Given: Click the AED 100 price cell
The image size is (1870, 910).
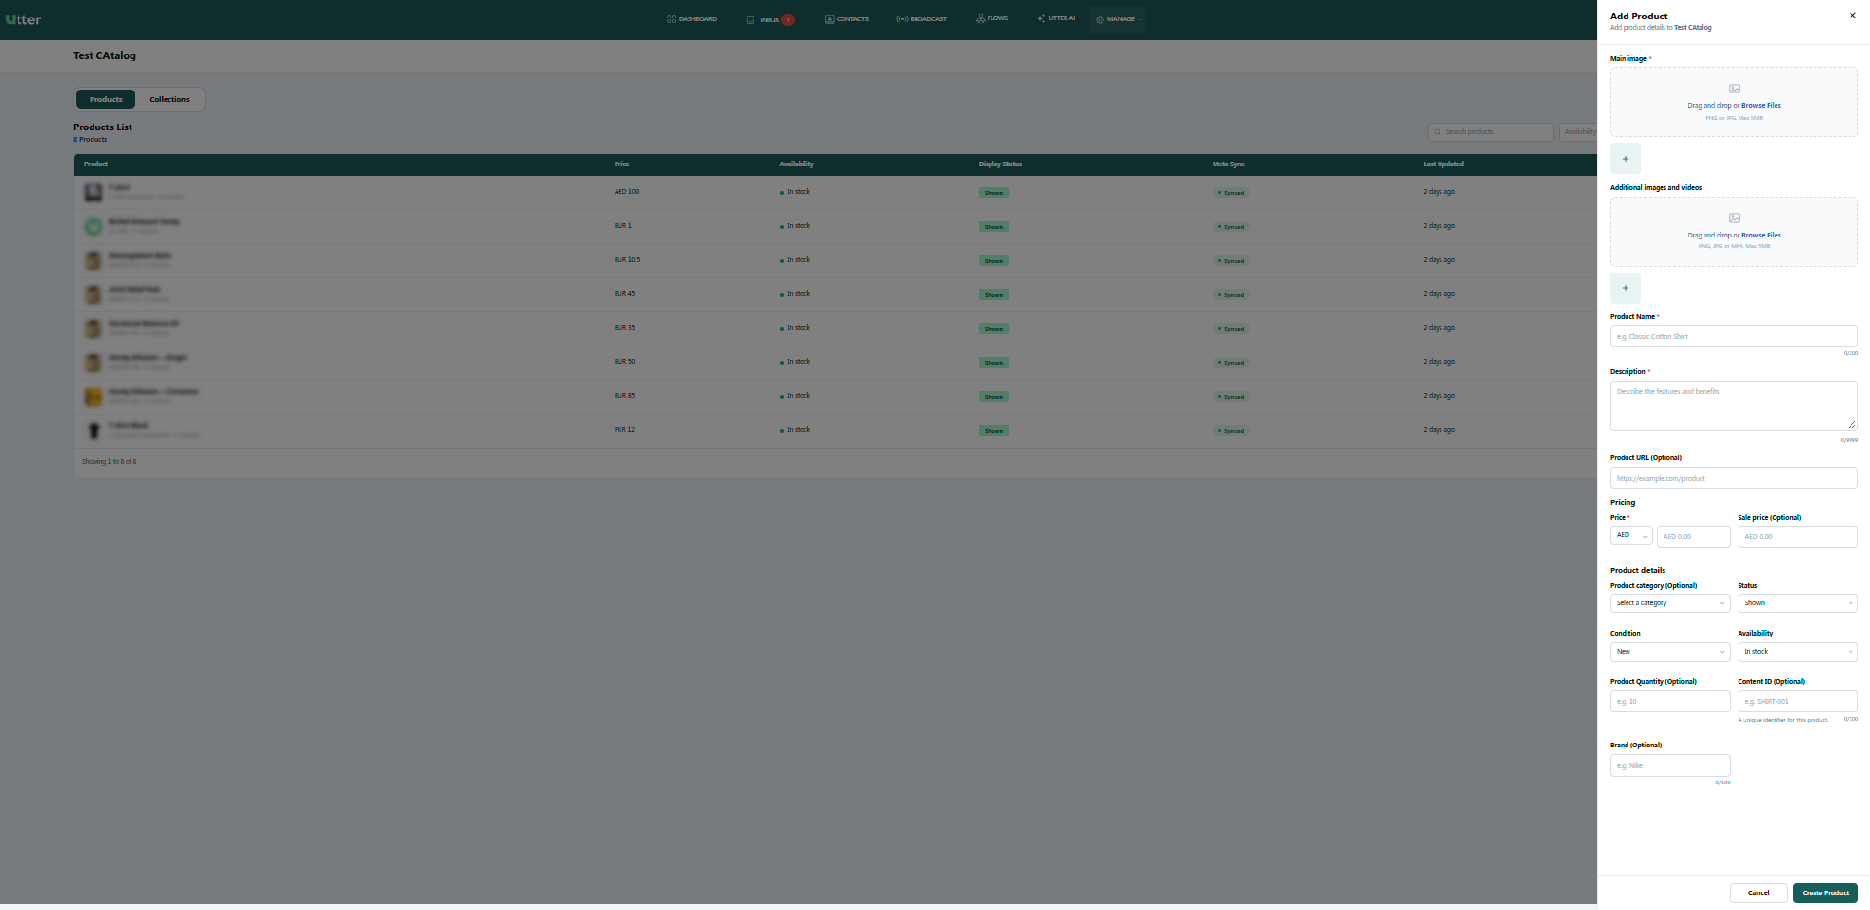Looking at the screenshot, I should (626, 192).
